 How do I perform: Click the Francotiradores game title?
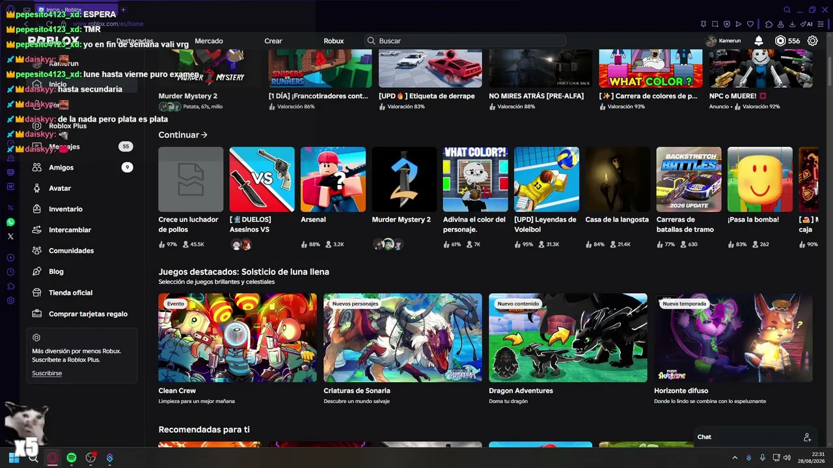tap(318, 96)
